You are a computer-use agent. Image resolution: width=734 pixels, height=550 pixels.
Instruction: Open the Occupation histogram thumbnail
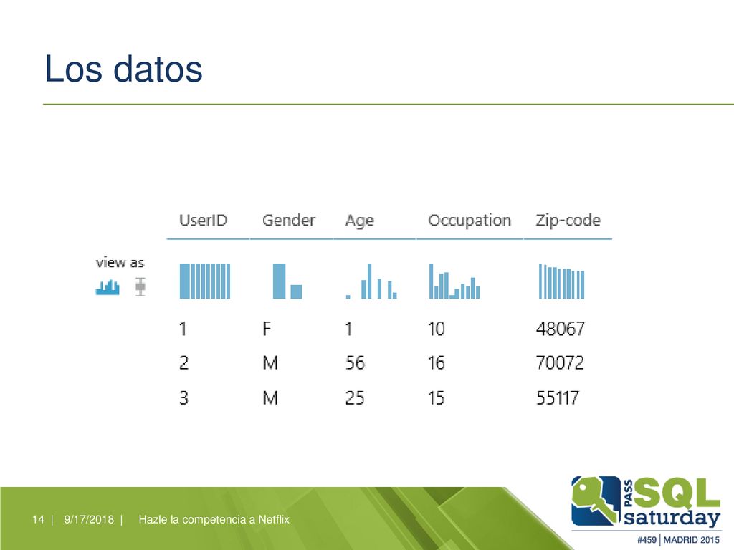tap(454, 281)
